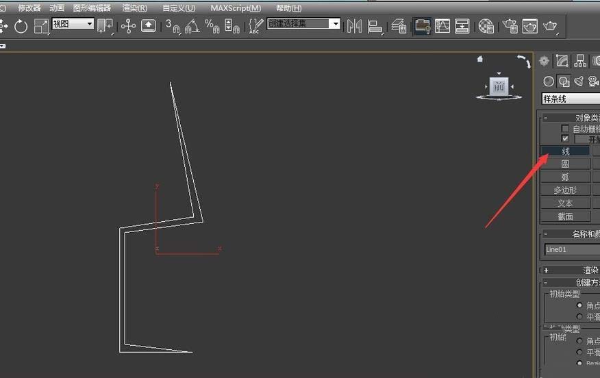Open the 修改器 menu

tap(29, 8)
